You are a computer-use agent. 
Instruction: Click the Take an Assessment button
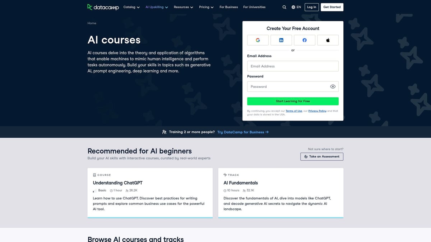(x=322, y=157)
